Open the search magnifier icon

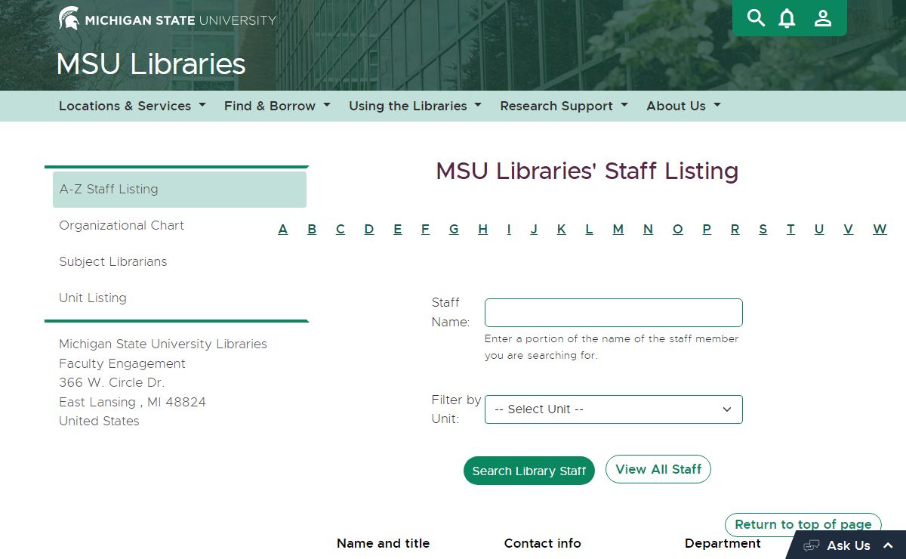756,18
